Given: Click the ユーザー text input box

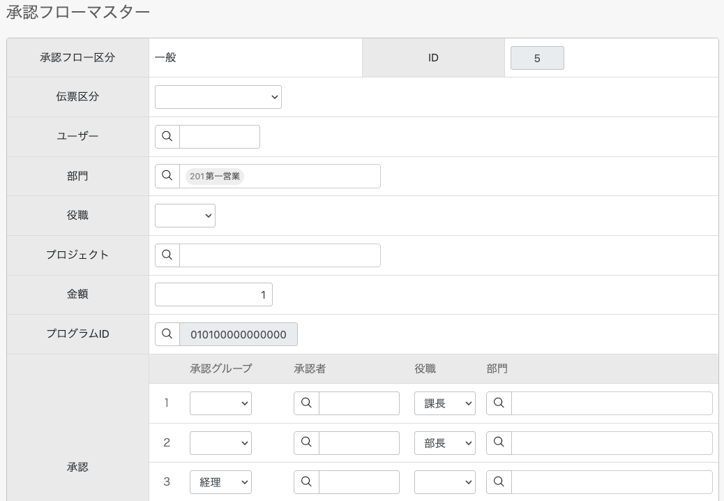Looking at the screenshot, I should tap(219, 137).
